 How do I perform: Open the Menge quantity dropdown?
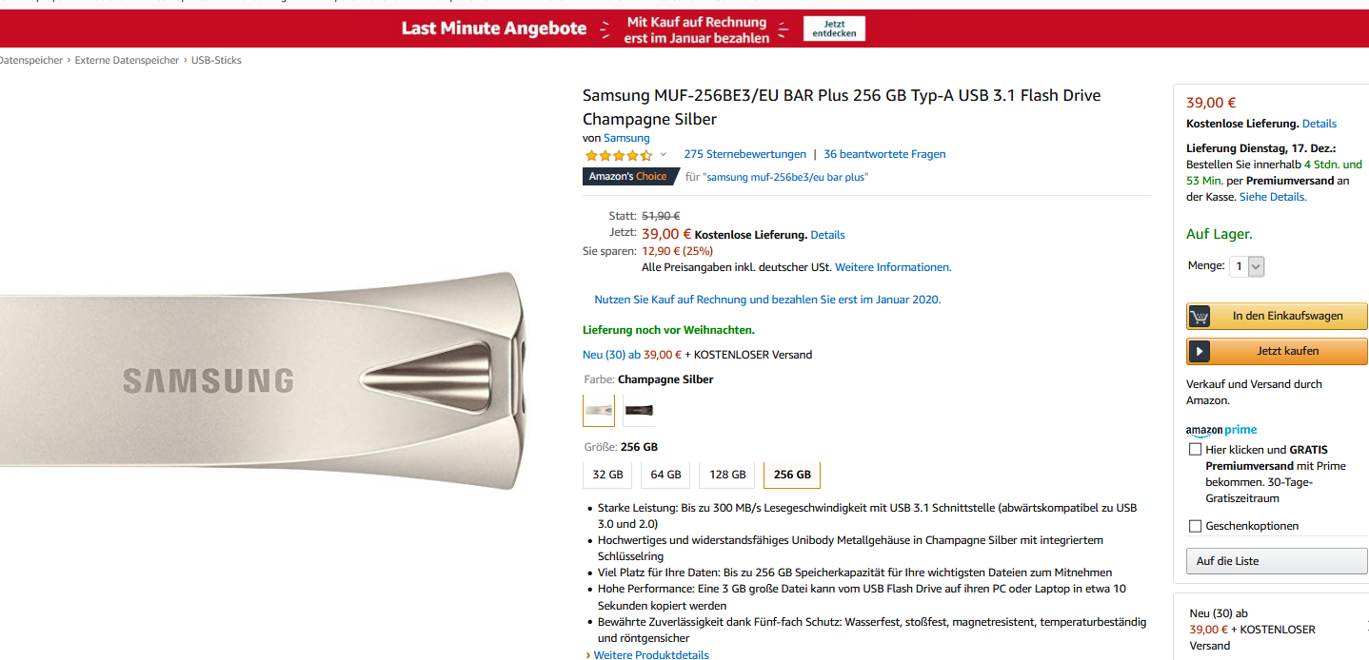pos(1247,267)
